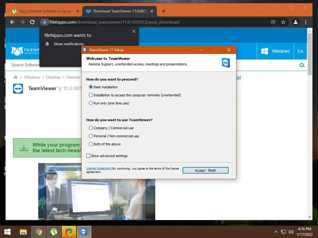Open the Chrome three-dot menu

(306, 22)
